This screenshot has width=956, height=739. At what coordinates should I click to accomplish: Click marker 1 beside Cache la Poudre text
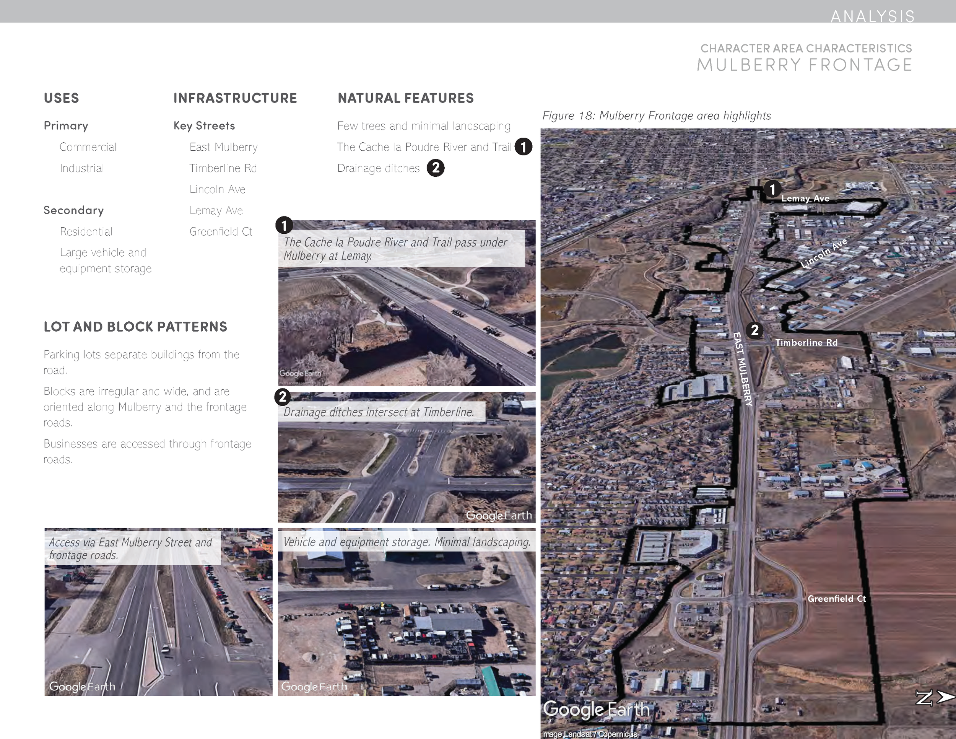click(x=523, y=146)
